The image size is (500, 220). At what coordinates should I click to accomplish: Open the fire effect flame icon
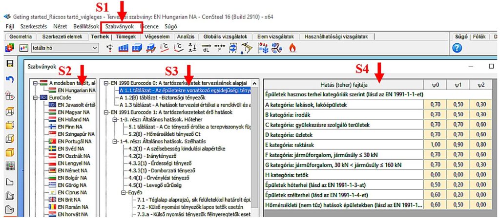pos(292,48)
